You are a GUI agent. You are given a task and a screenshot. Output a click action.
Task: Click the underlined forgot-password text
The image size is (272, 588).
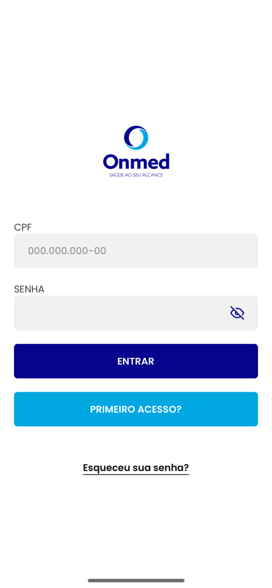[x=136, y=468]
